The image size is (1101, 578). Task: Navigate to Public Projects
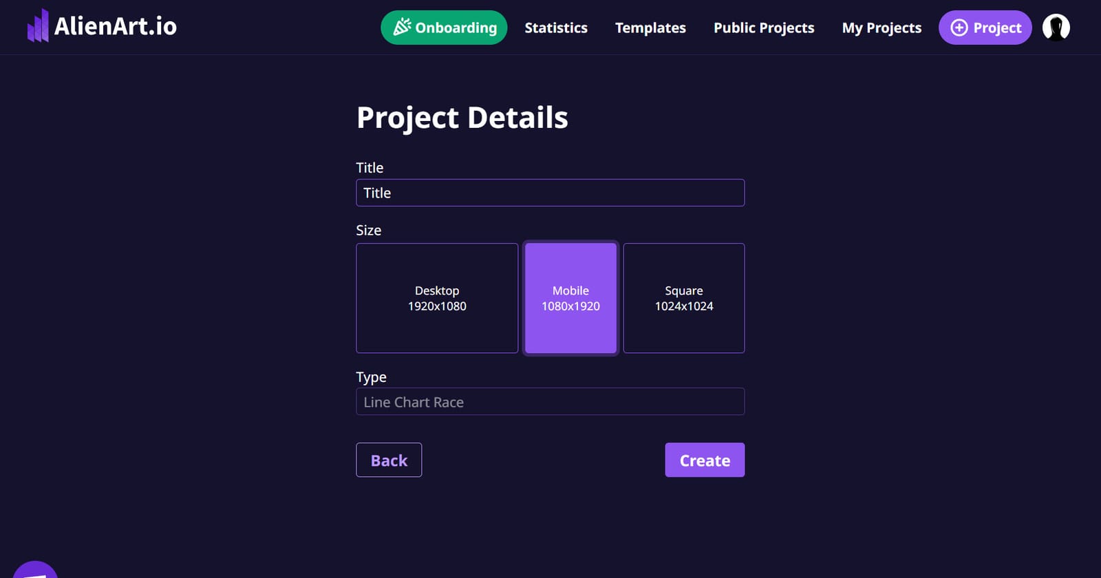pyautogui.click(x=764, y=28)
